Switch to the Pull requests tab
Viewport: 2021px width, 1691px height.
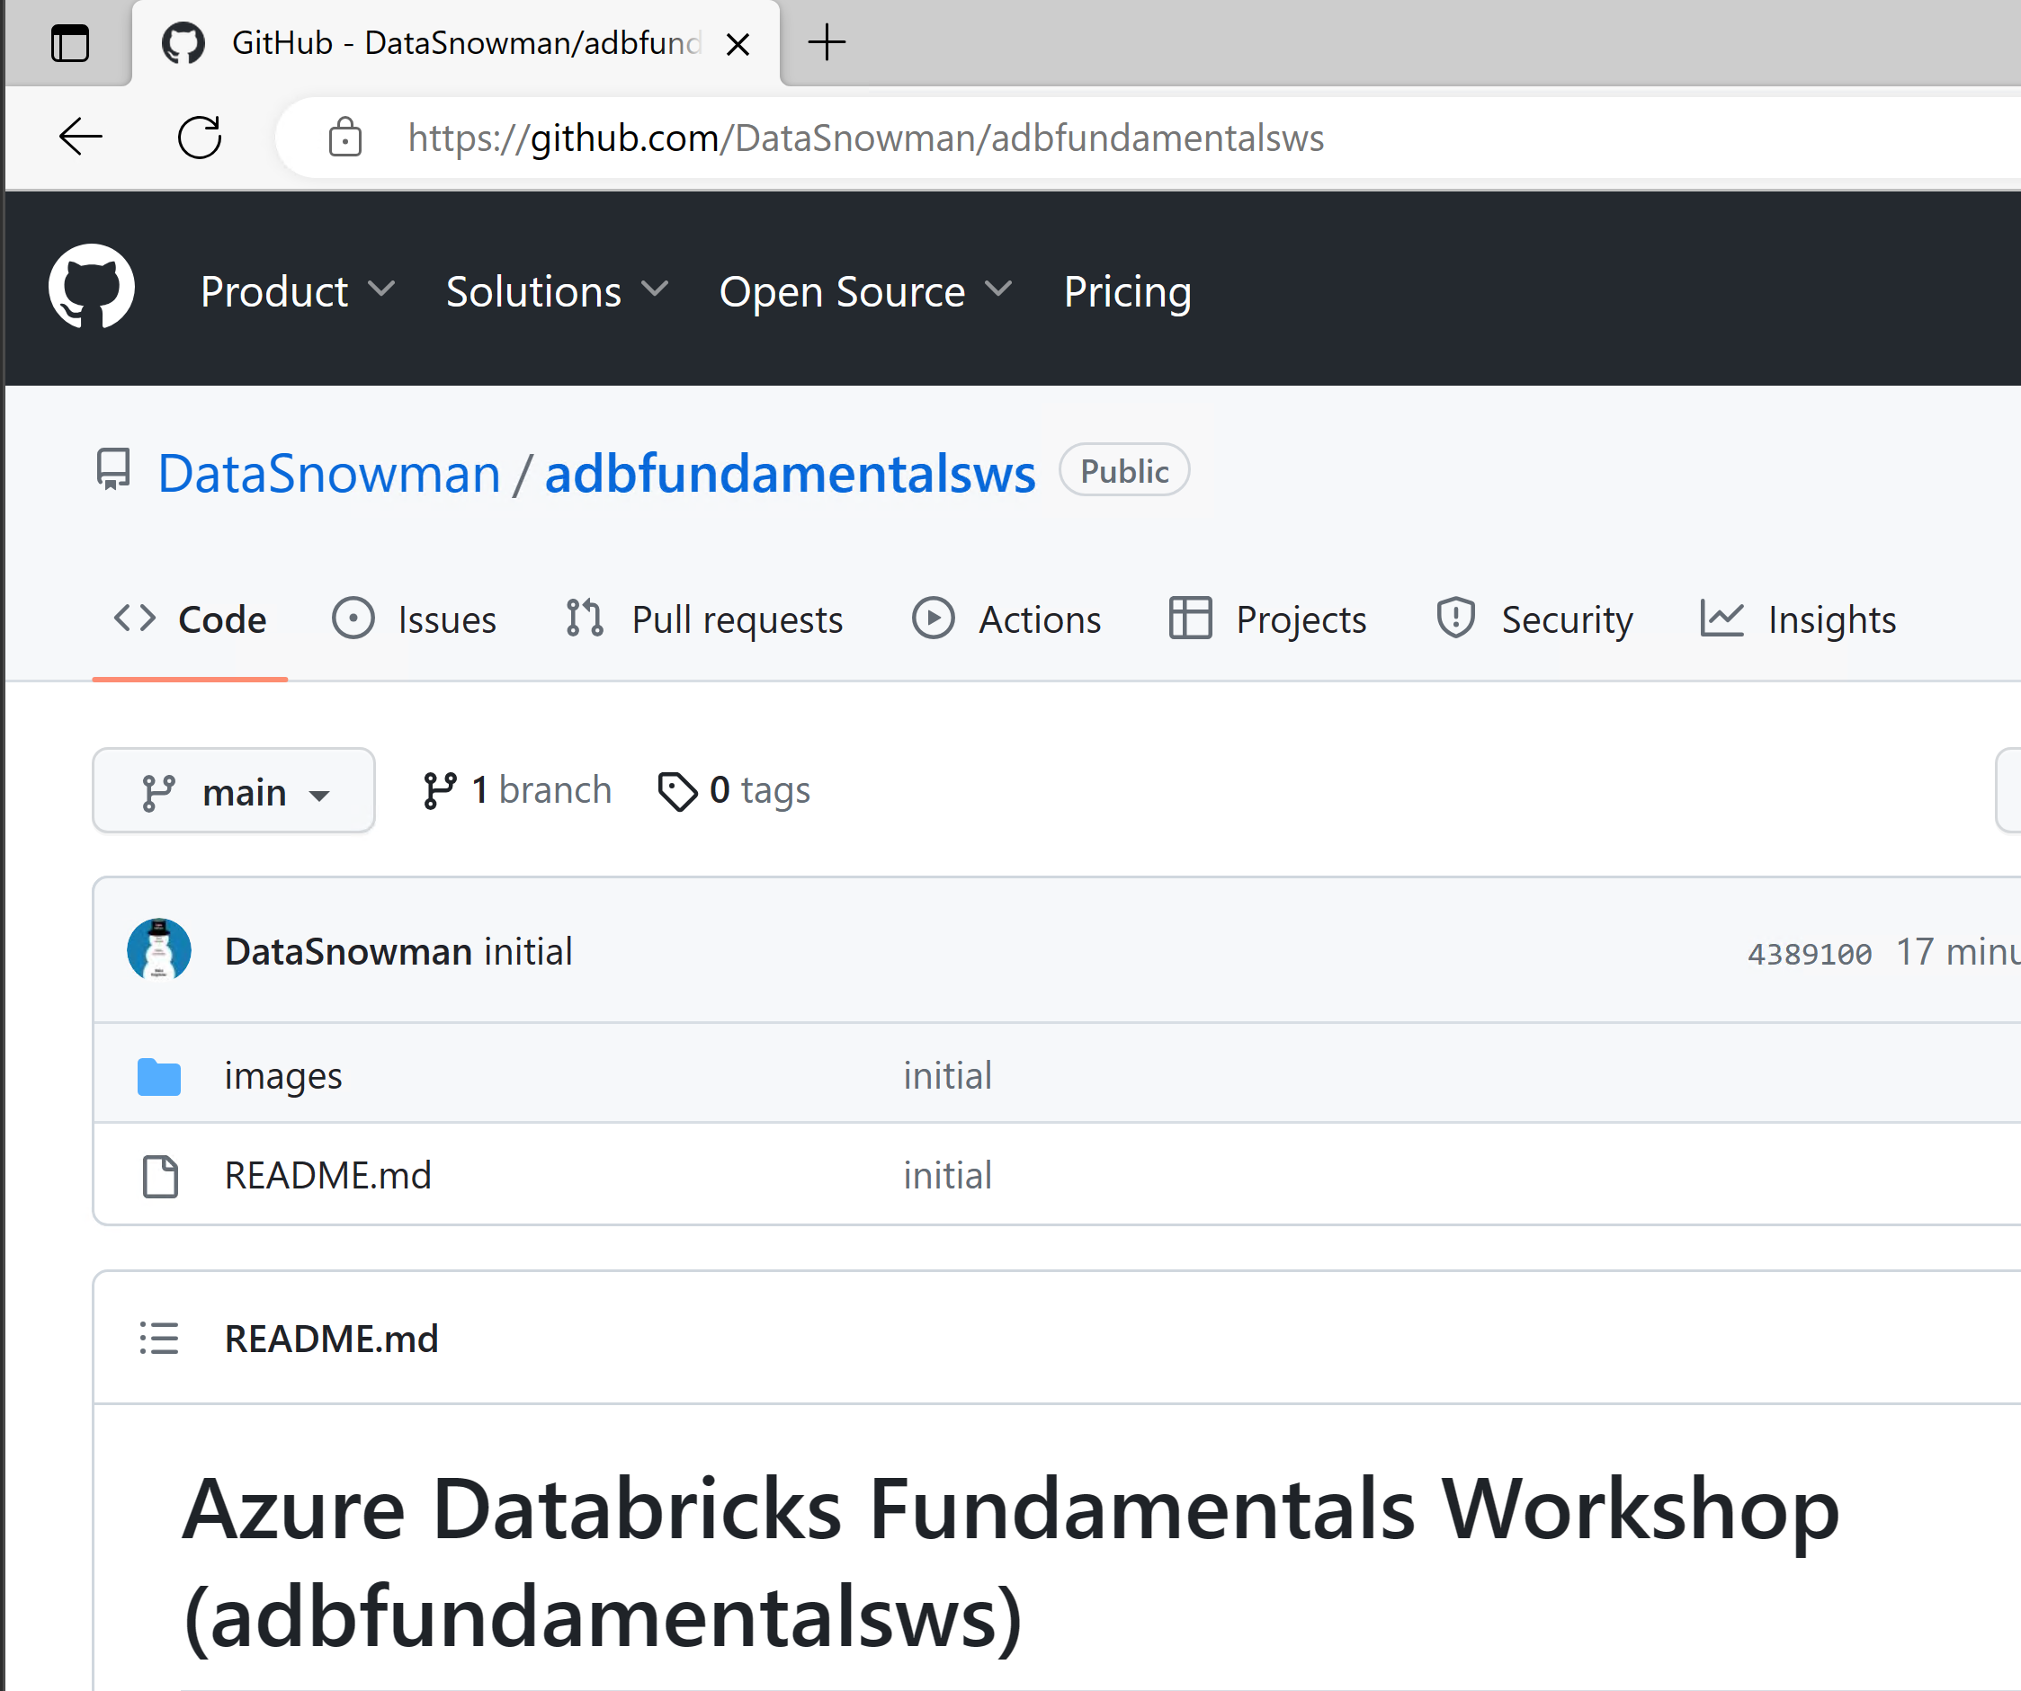point(704,619)
